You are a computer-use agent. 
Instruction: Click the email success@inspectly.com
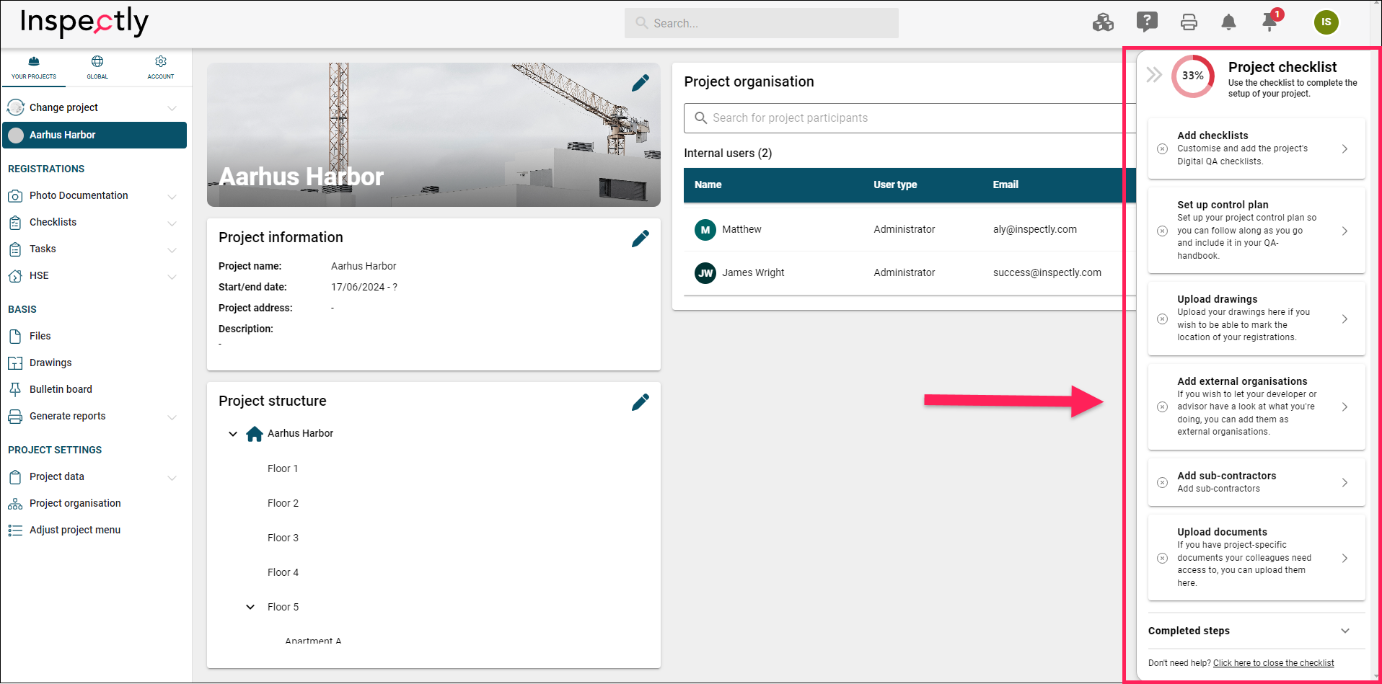(1047, 272)
